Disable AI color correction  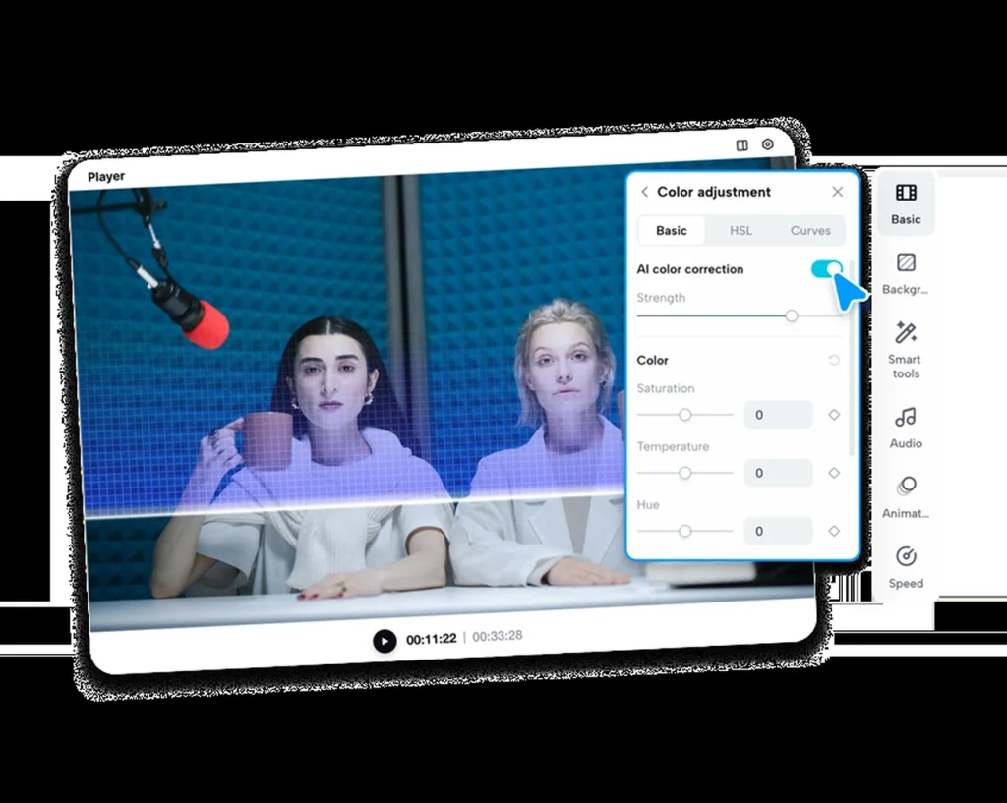(x=829, y=269)
